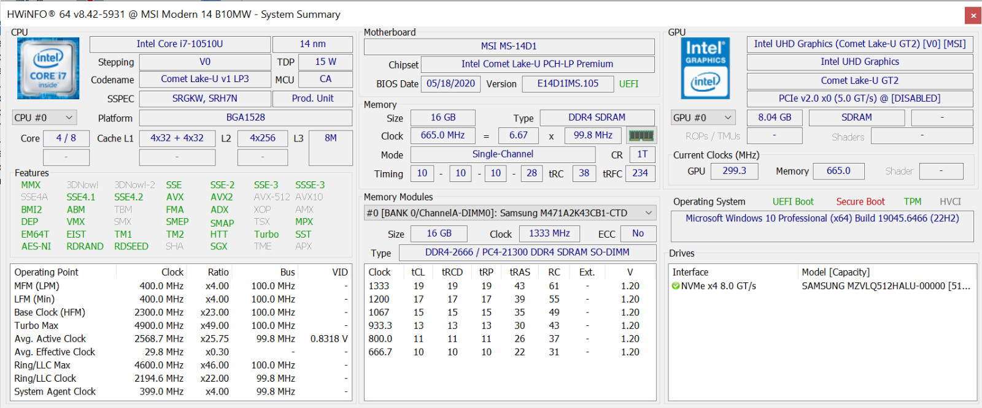The width and height of the screenshot is (982, 408).
Task: Click the module clock 1333 MHz field
Action: [x=549, y=233]
